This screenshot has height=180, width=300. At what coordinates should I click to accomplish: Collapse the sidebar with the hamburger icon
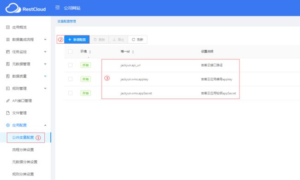pyautogui.click(x=57, y=8)
